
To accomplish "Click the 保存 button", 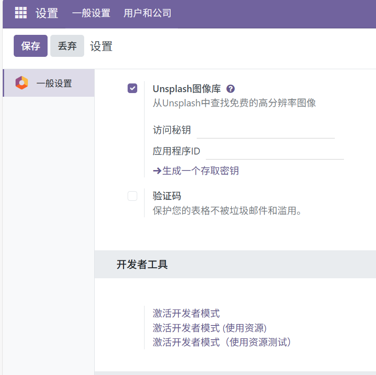I will [31, 46].
